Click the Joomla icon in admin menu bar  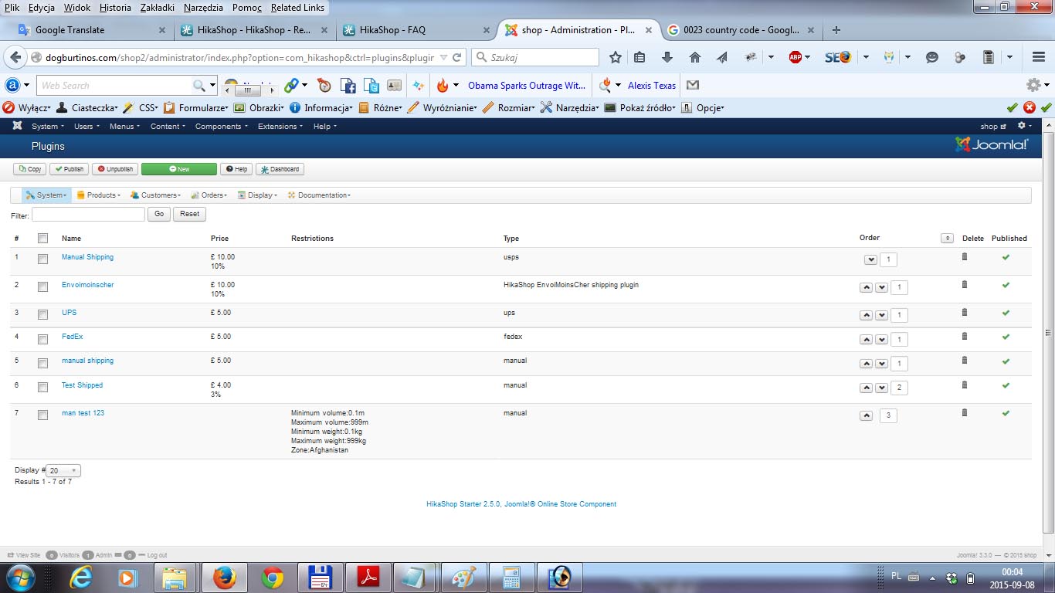(17, 126)
